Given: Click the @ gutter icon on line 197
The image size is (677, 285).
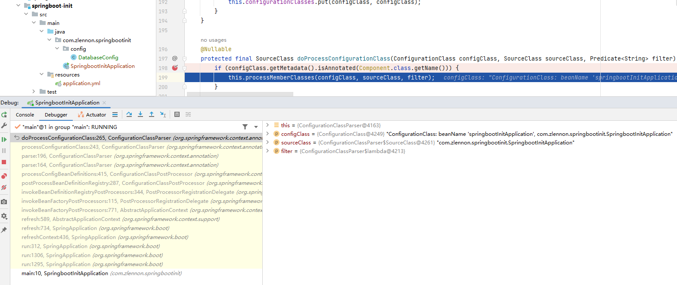Looking at the screenshot, I should click(175, 58).
